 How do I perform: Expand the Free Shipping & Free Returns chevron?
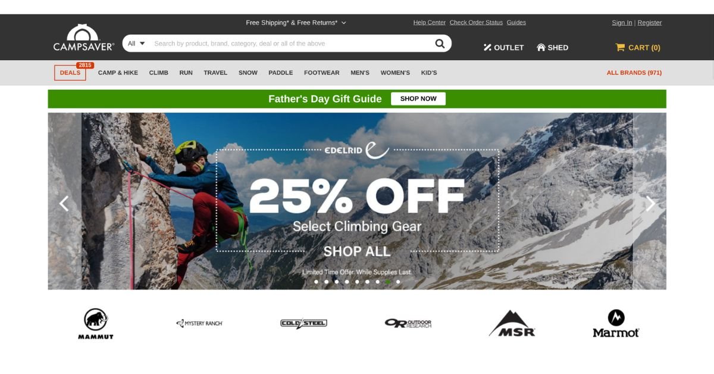343,23
